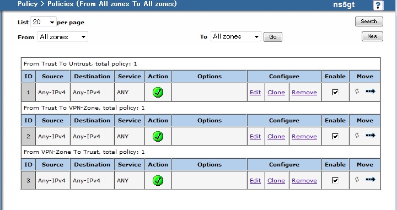Remove policy 3
397x210 pixels.
pyautogui.click(x=304, y=180)
